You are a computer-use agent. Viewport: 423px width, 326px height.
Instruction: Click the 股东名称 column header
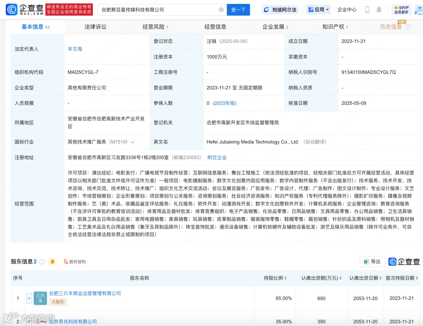[139, 278]
